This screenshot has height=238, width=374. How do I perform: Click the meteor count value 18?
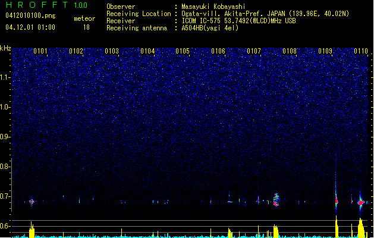86,27
